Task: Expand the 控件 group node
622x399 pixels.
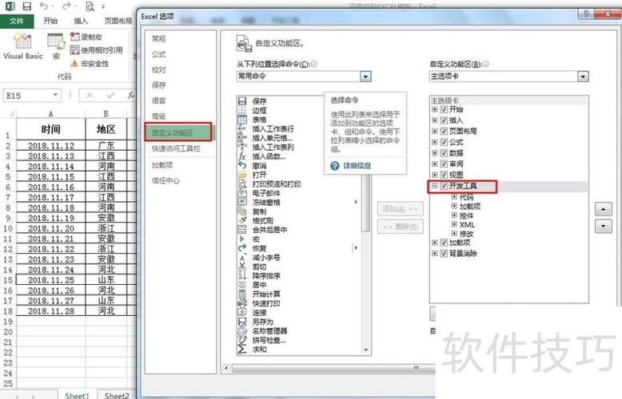Action: (x=454, y=215)
